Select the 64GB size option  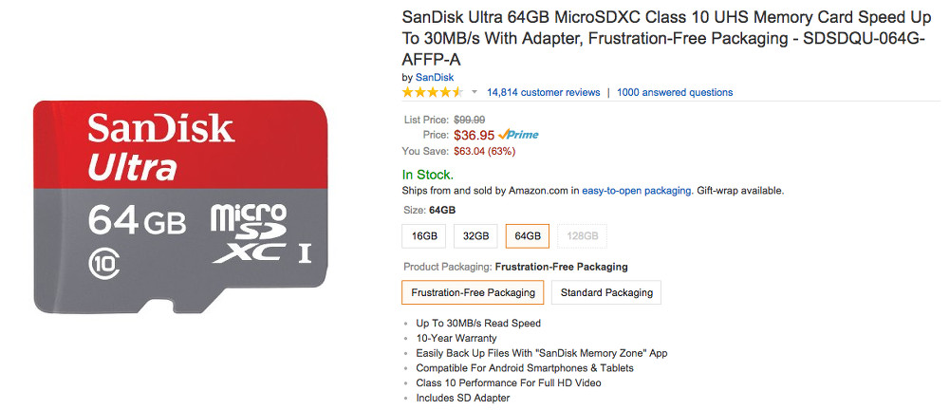pyautogui.click(x=527, y=236)
